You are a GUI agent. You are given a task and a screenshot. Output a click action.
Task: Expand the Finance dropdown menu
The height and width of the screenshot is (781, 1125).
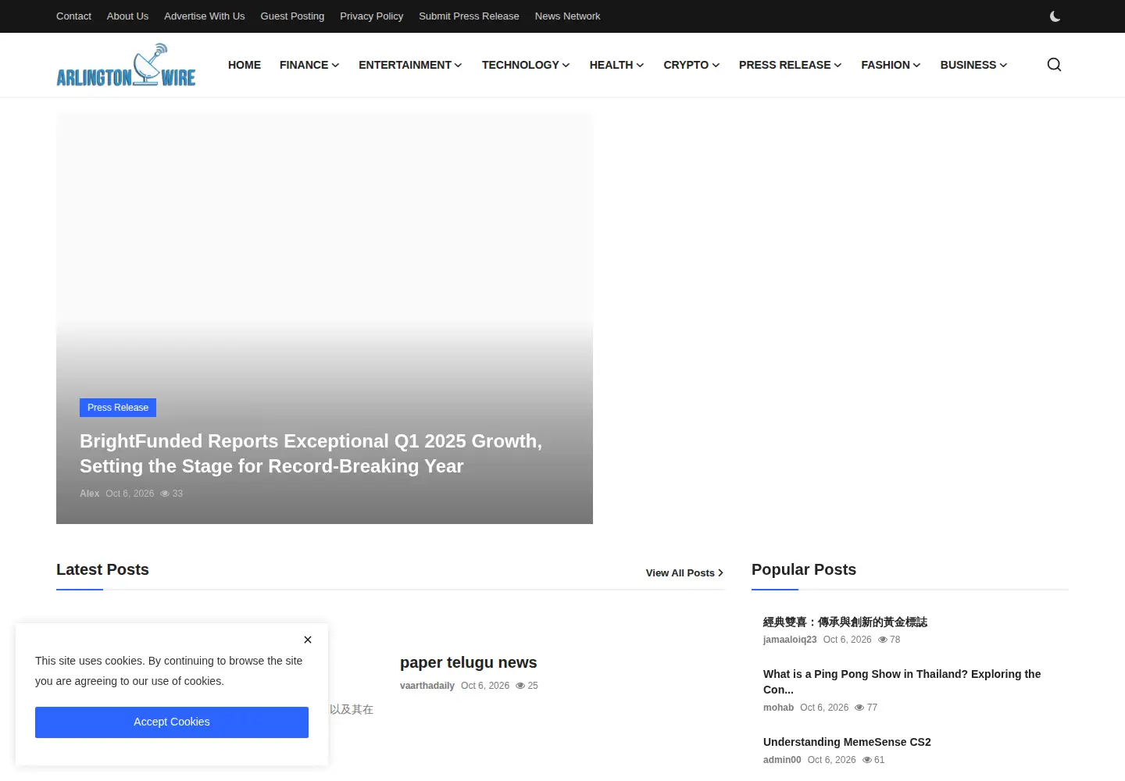tap(309, 65)
